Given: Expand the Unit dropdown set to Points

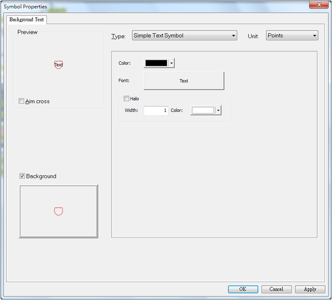Looking at the screenshot, I should (x=292, y=36).
